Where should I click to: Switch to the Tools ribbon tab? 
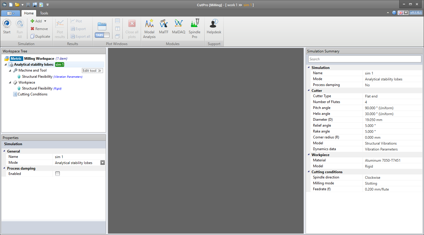(44, 13)
